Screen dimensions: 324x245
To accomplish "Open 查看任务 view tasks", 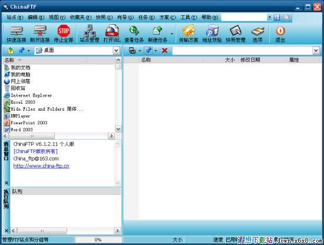I will [x=134, y=34].
